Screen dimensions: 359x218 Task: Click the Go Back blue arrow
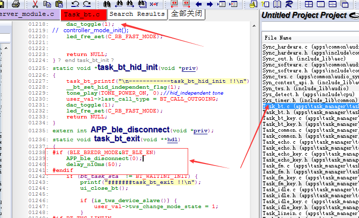click(x=198, y=3)
